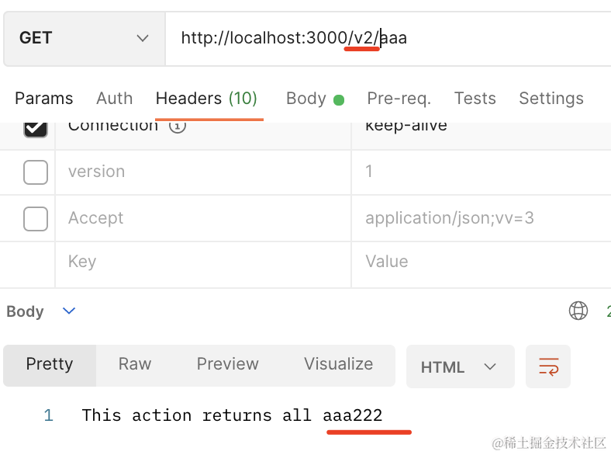The width and height of the screenshot is (611, 455).
Task: Open the HTML format dropdown
Action: pyautogui.click(x=459, y=367)
